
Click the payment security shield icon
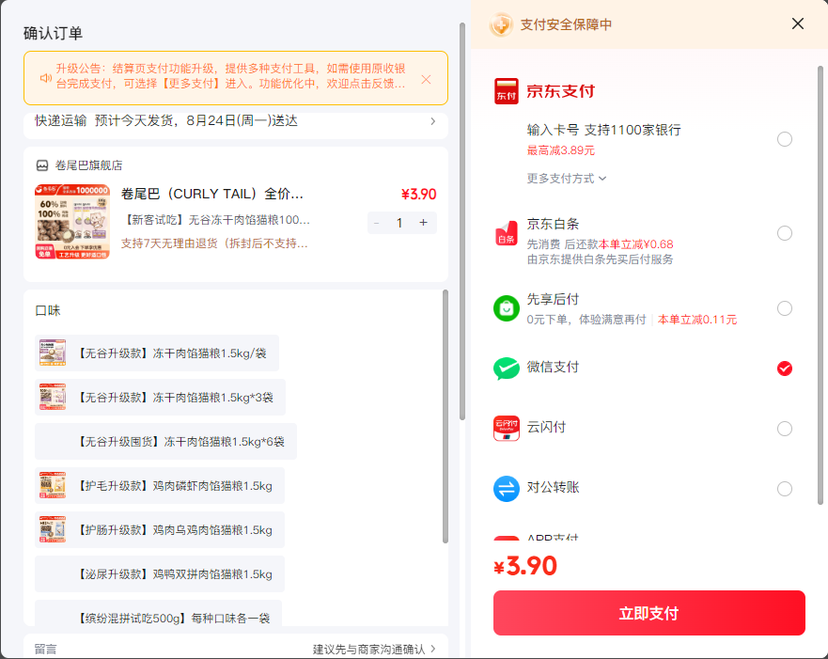[x=501, y=24]
